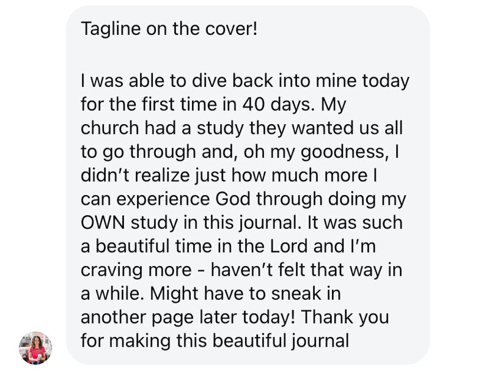
Task: Select the gray message bubble
Action: point(248,185)
